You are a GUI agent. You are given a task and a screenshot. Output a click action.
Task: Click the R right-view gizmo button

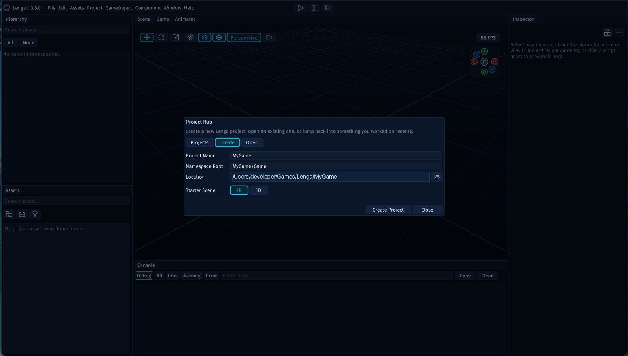pyautogui.click(x=495, y=62)
